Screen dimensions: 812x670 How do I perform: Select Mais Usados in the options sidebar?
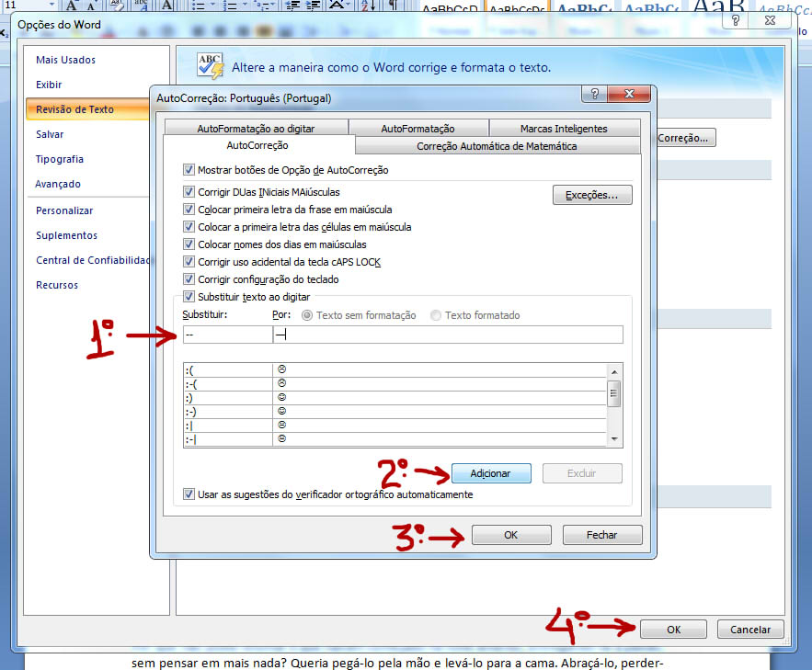[x=66, y=60]
